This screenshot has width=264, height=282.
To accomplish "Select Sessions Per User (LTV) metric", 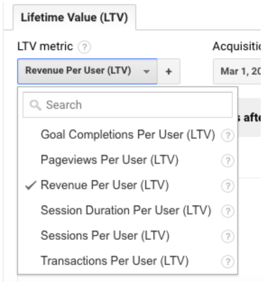I will click(105, 236).
